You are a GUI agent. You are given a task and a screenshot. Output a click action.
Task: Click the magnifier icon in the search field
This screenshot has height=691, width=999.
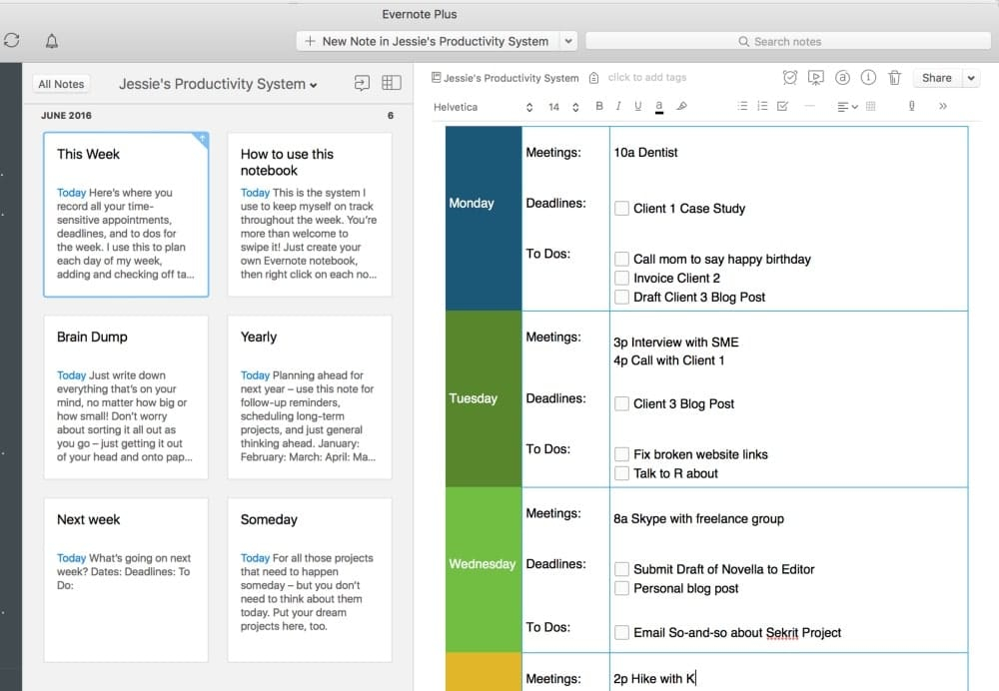(x=743, y=41)
